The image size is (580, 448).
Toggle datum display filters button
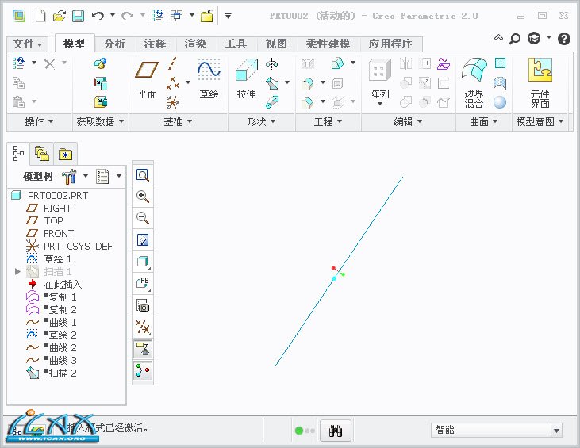[143, 327]
